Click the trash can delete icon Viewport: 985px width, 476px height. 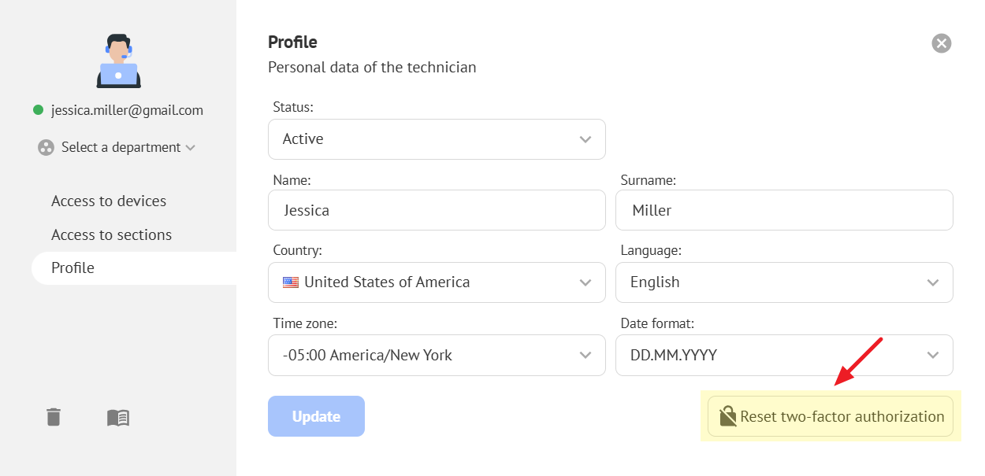click(x=54, y=417)
